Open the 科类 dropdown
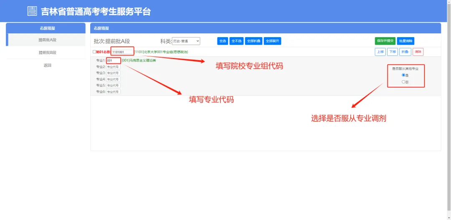 click(186, 41)
